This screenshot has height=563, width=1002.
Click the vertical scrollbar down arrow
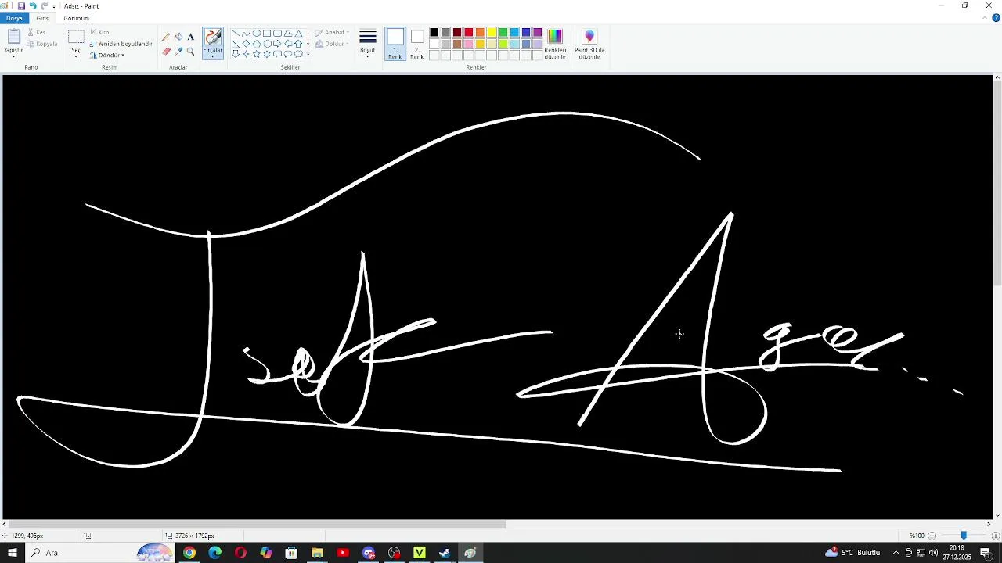[997, 515]
